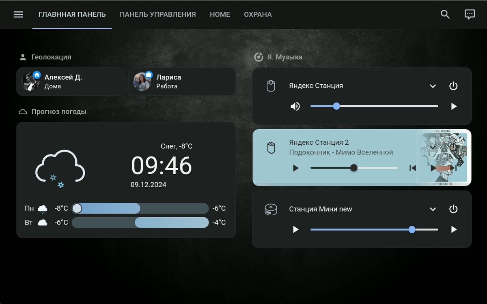Click the Tuesday temperature range bar
The image size is (487, 304).
click(140, 222)
